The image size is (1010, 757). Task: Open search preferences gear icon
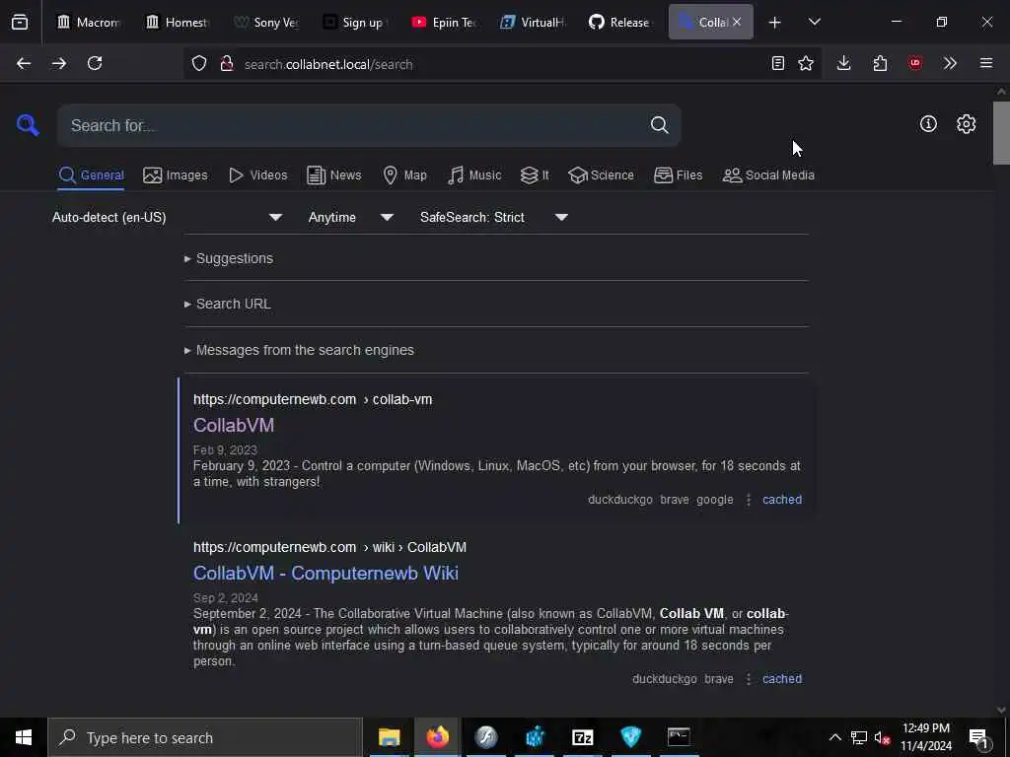pyautogui.click(x=967, y=123)
